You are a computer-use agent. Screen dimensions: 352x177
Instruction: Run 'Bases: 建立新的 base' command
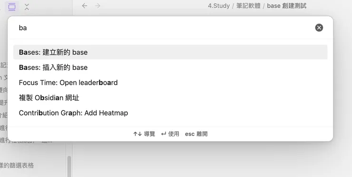(x=170, y=52)
